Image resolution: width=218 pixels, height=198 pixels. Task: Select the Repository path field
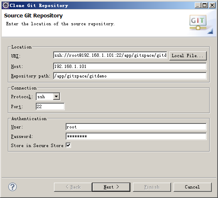pyautogui.click(x=130, y=76)
